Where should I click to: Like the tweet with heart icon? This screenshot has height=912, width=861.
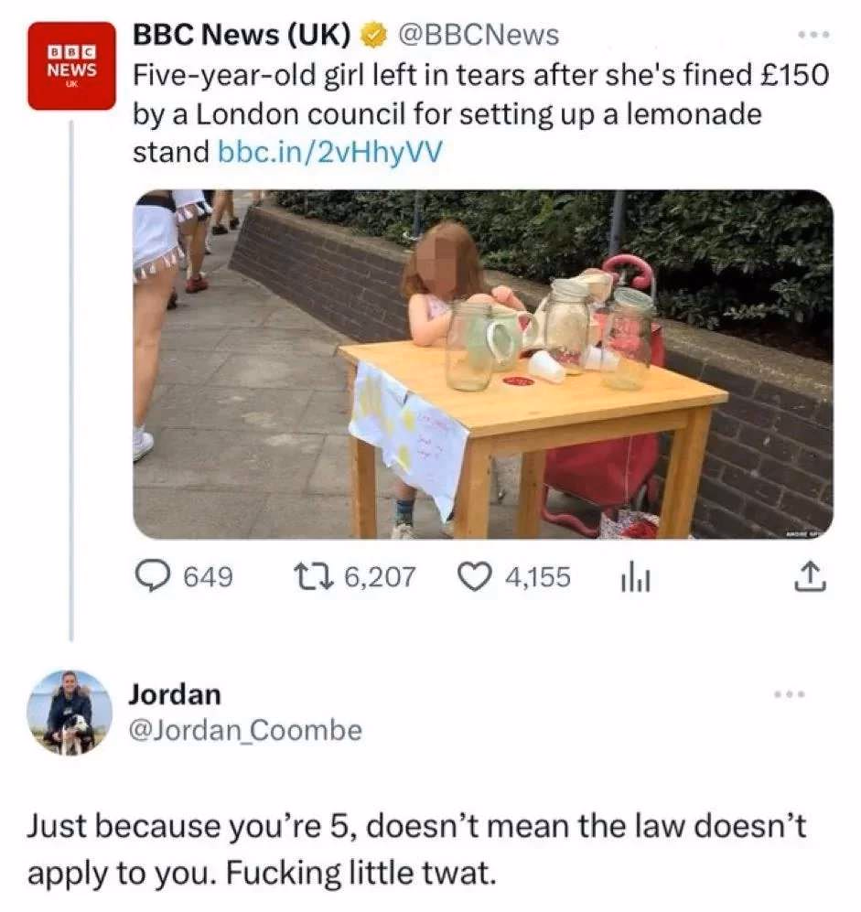click(x=474, y=577)
